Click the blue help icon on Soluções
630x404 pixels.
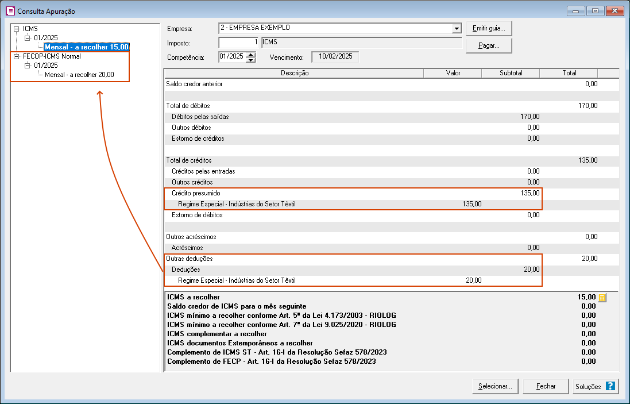[610, 386]
